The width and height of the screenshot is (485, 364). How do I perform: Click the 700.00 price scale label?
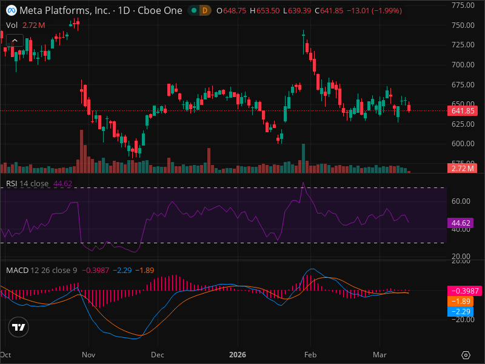coord(463,65)
